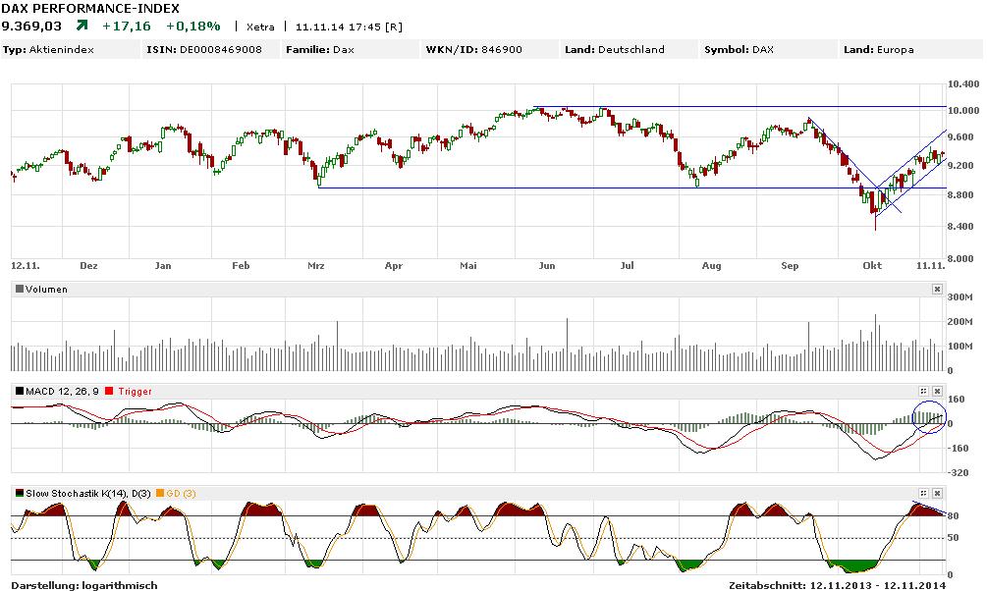Click the Sep month axis label

pos(790,266)
